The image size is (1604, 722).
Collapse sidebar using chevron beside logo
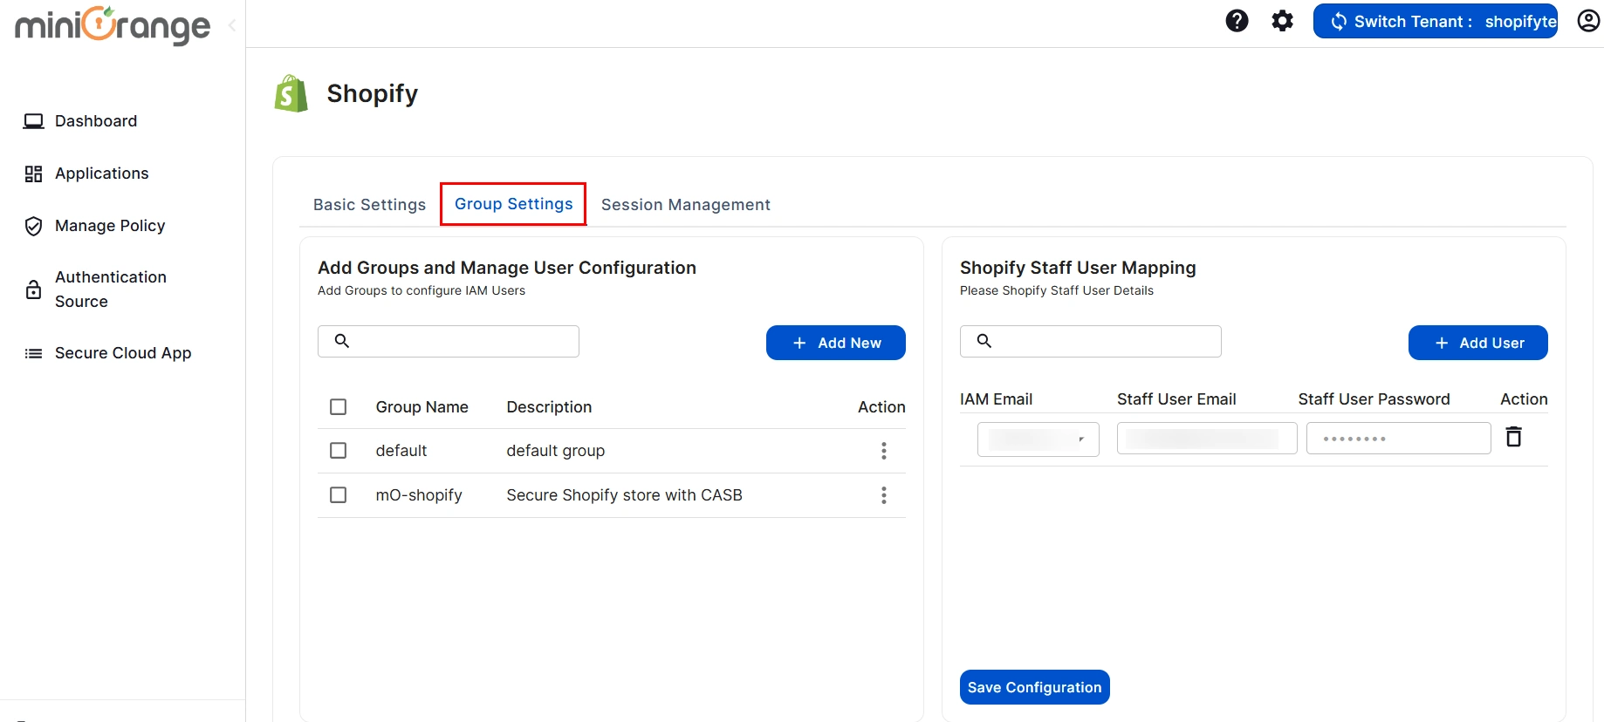click(x=232, y=26)
